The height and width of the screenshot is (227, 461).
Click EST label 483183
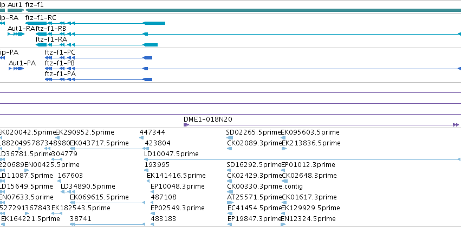click(164, 219)
